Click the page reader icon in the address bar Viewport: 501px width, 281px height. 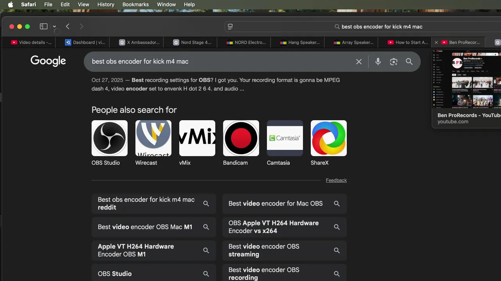(230, 27)
